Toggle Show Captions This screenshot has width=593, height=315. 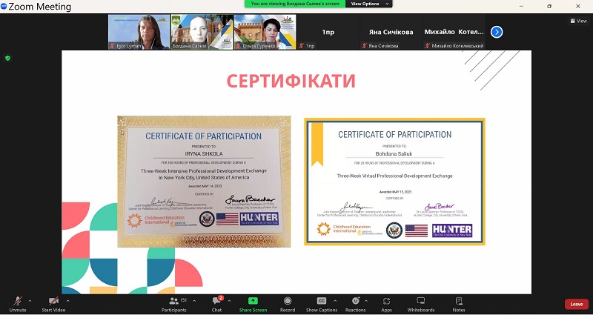[x=322, y=302]
